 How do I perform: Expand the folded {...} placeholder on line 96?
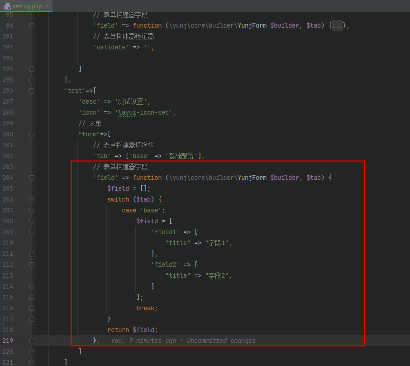pyautogui.click(x=337, y=25)
